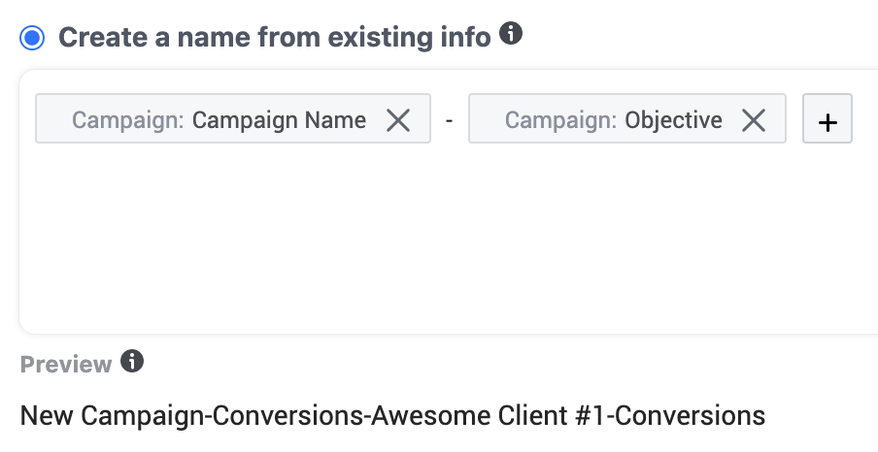Remove the Campaign Objective field with its X icon
Screen dimensions: 878x452
pyautogui.click(x=753, y=120)
